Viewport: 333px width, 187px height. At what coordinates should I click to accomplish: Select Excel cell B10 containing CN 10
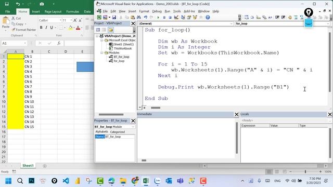point(32,102)
